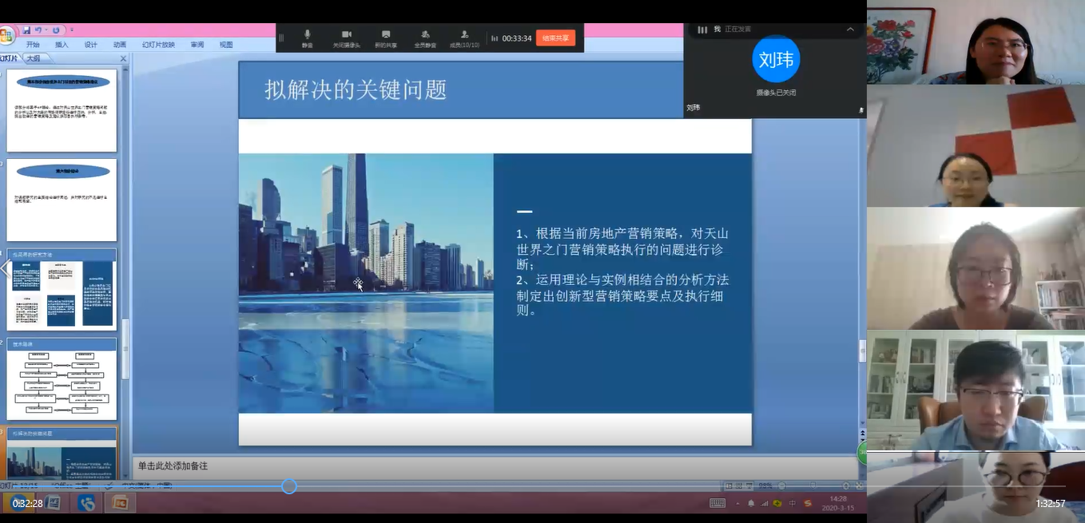Switch to the 大纲 outline pane tab
Screen dimensions: 1085x523
tap(33, 58)
